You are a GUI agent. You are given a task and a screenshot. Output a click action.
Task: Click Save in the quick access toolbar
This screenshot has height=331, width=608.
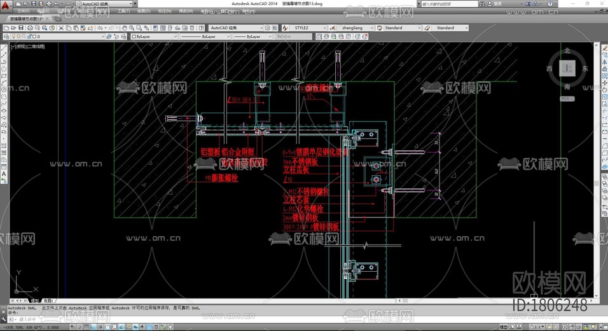[33, 4]
